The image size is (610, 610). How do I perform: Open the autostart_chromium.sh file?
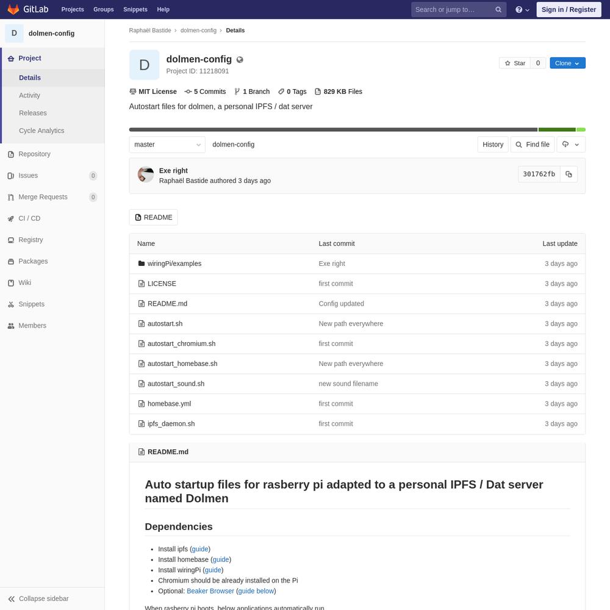coord(181,344)
